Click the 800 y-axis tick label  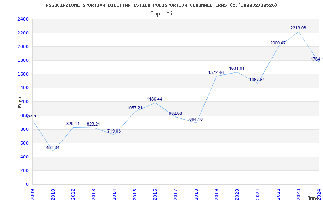pos(24,129)
